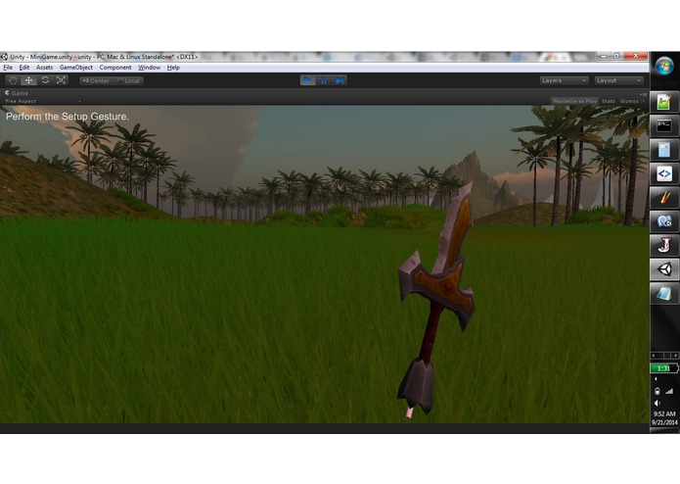
Task: Click the sword model in Game view
Action: coord(435,300)
